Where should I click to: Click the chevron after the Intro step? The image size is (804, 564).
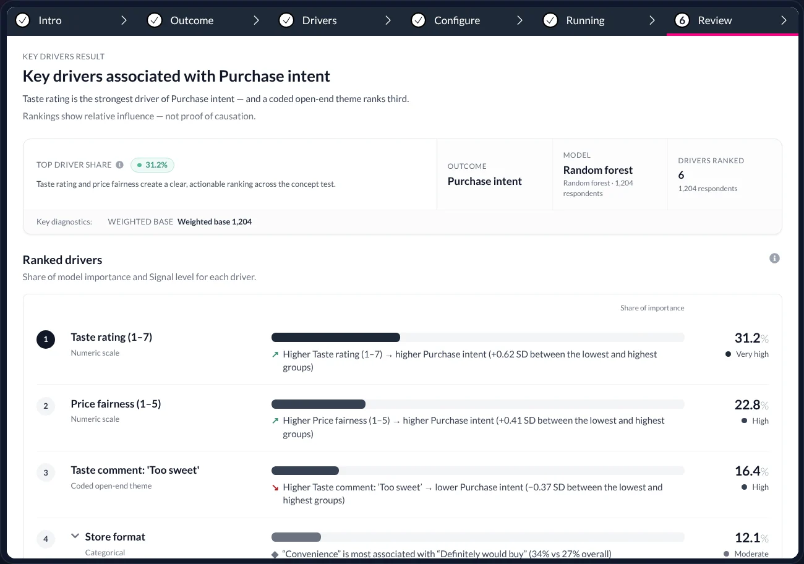(124, 20)
